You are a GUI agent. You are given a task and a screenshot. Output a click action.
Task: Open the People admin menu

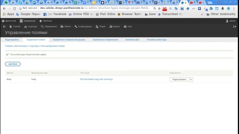pyautogui.click(x=100, y=26)
